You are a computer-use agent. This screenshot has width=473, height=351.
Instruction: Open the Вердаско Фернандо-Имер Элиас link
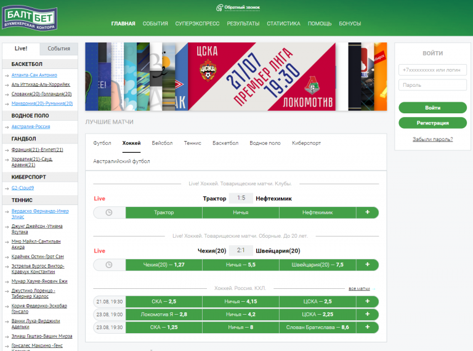coord(40,214)
